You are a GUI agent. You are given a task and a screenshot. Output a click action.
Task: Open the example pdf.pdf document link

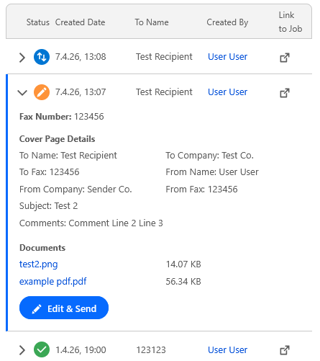click(x=53, y=282)
